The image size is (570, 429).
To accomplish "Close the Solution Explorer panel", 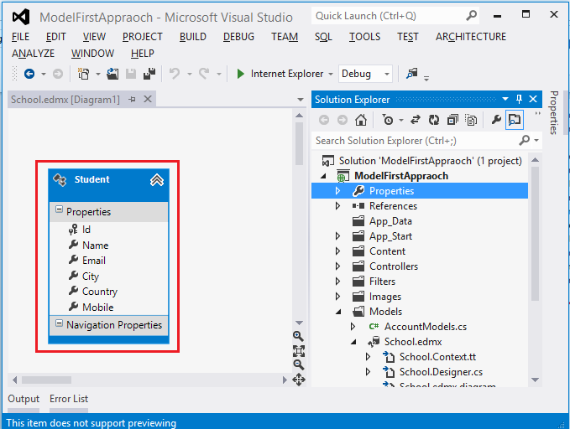I will click(x=533, y=99).
